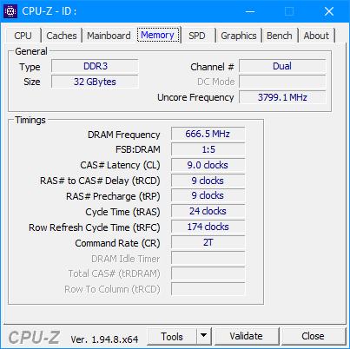Image resolution: width=350 pixels, height=349 pixels.
Task: Go to the SPD tab
Action: click(197, 36)
